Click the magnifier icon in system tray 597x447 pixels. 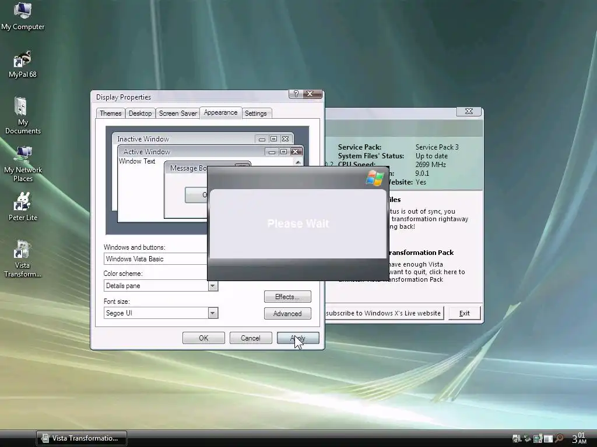(x=559, y=438)
